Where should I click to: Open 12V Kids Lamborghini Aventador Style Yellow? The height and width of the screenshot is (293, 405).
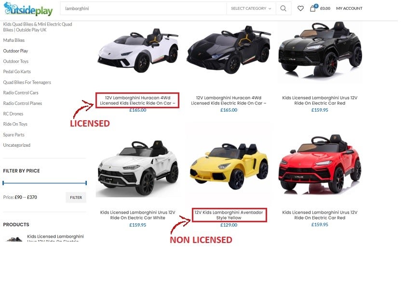coord(229,215)
